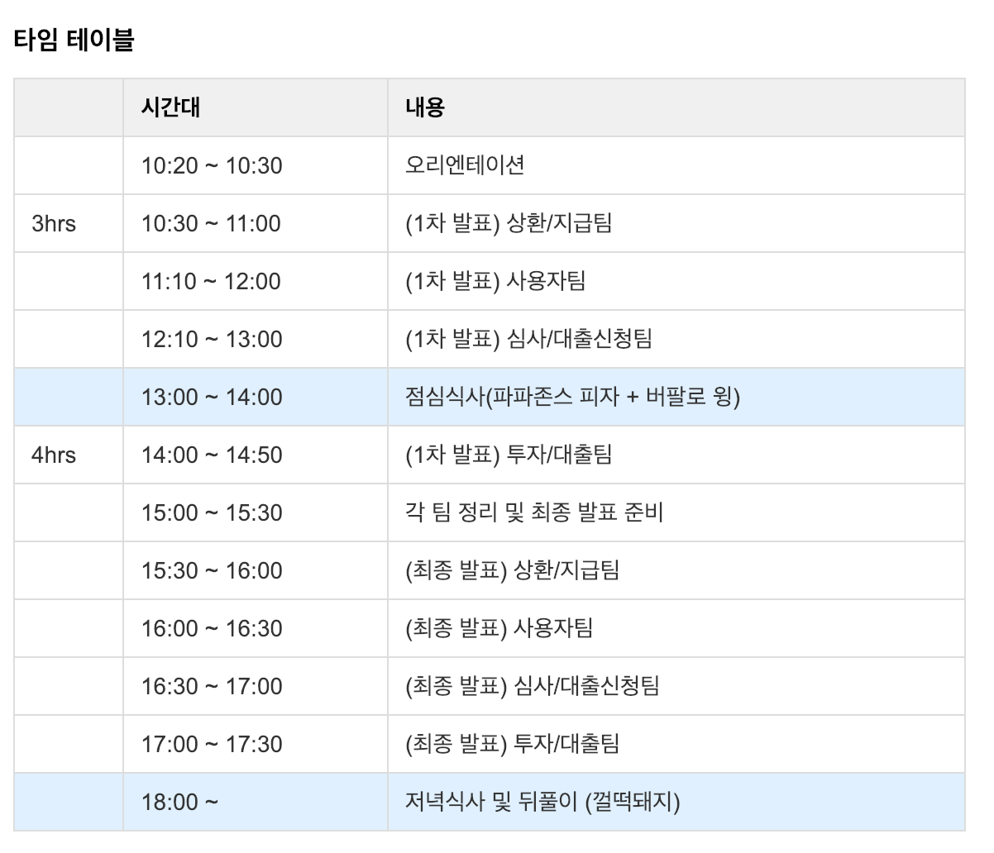The image size is (994, 853).
Task: Click the 점심식사 파파존스 피자 row
Action: point(490,397)
